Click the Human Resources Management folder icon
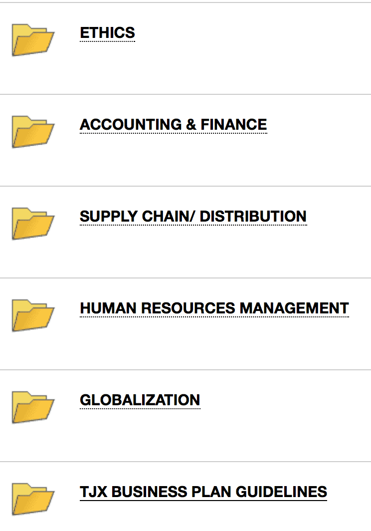The height and width of the screenshot is (531, 371). pos(32,316)
